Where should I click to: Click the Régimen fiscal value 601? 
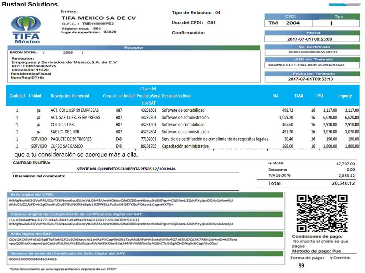pyautogui.click(x=97, y=28)
